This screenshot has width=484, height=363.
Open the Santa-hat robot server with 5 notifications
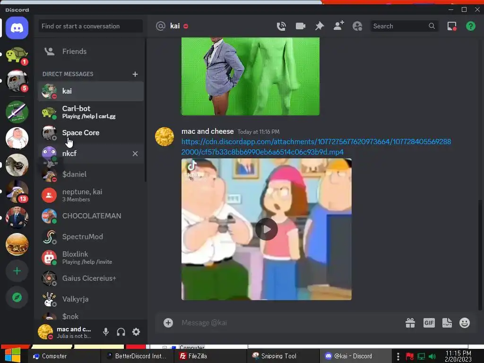[x=17, y=81]
